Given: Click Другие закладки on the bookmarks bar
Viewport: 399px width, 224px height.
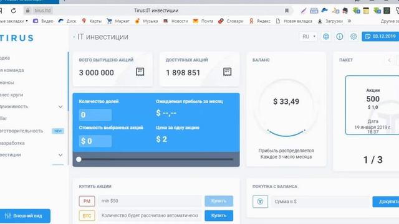Looking at the screenshot, I should 390,21.
